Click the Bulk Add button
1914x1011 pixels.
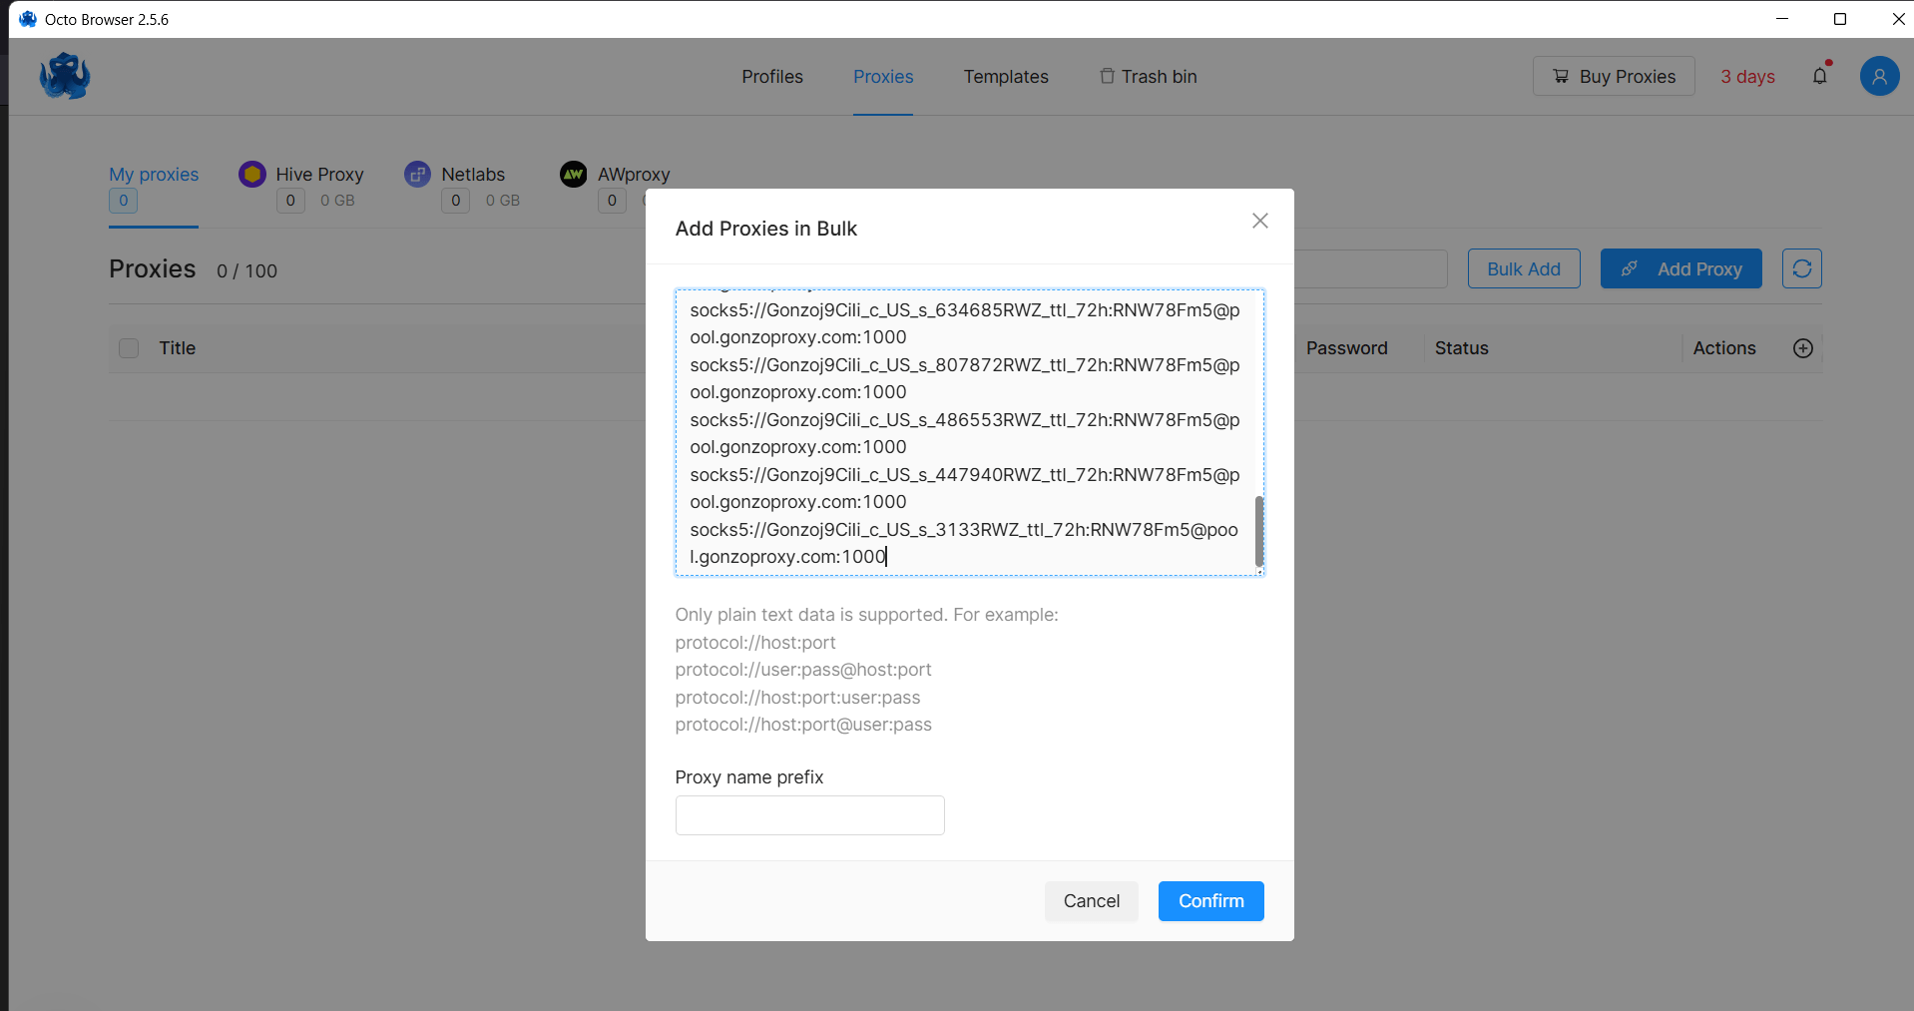click(x=1524, y=268)
